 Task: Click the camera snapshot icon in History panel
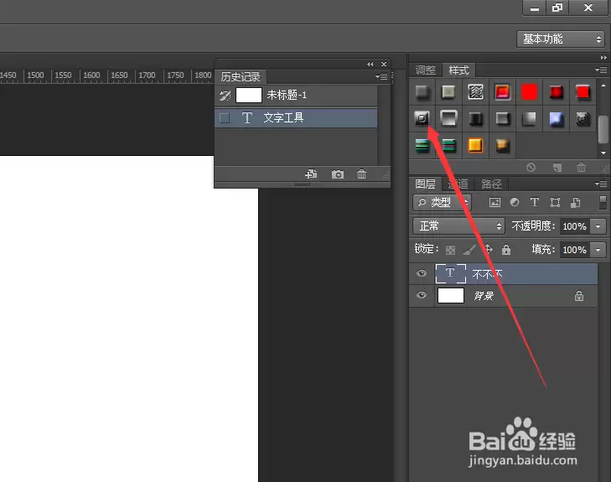tap(338, 174)
